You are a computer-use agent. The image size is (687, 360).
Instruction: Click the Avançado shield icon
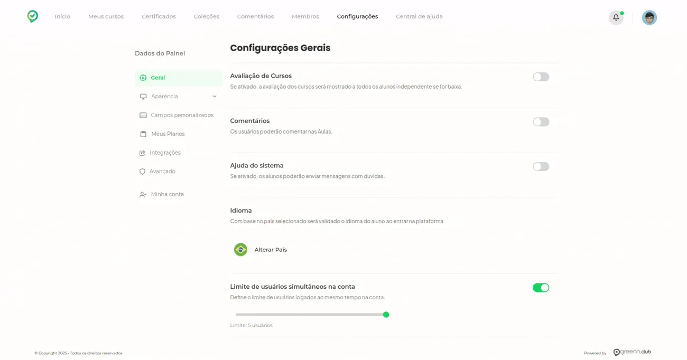pos(143,172)
